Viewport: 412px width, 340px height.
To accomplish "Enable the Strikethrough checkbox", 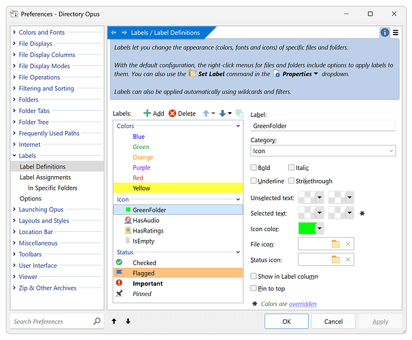I will (291, 181).
